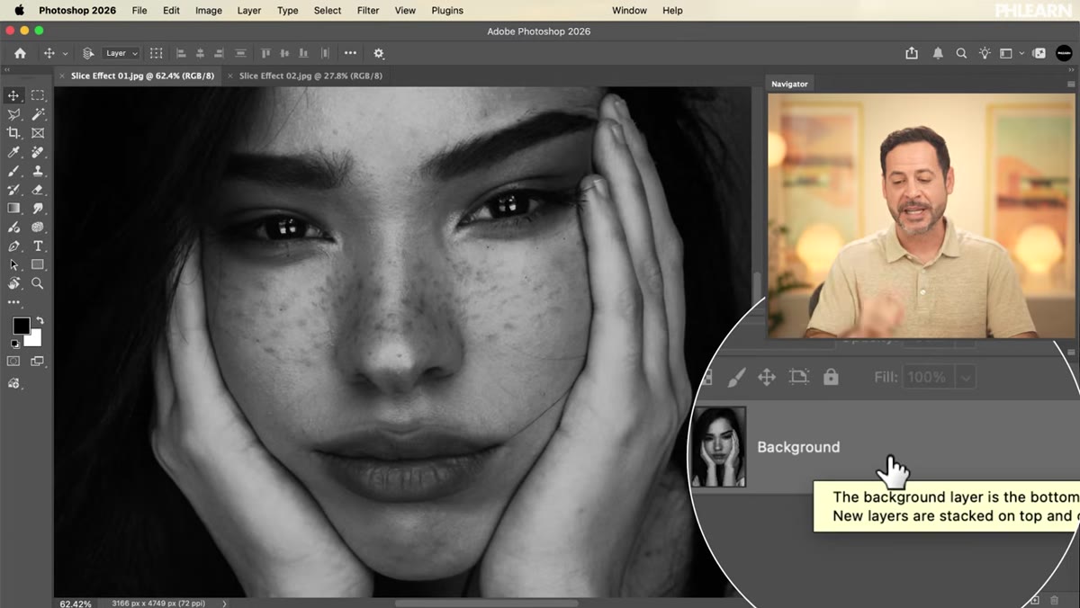The height and width of the screenshot is (608, 1080).
Task: Open the Image menu
Action: (209, 10)
